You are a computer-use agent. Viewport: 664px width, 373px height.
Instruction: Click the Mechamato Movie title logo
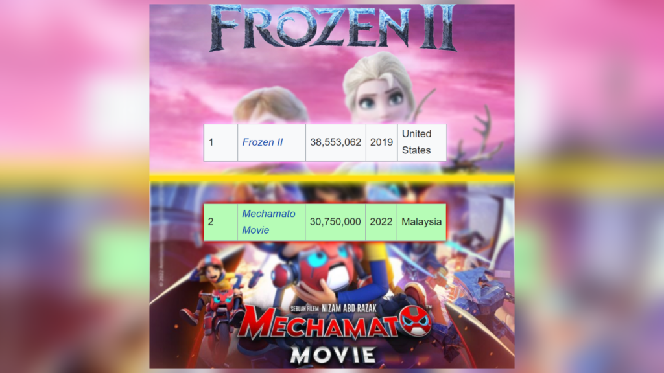click(335, 334)
